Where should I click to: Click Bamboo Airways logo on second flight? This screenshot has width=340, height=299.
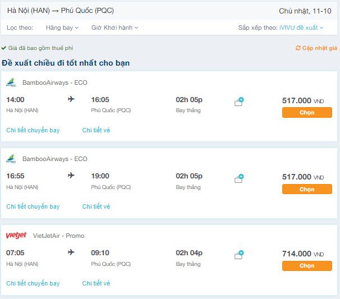pyautogui.click(x=11, y=159)
